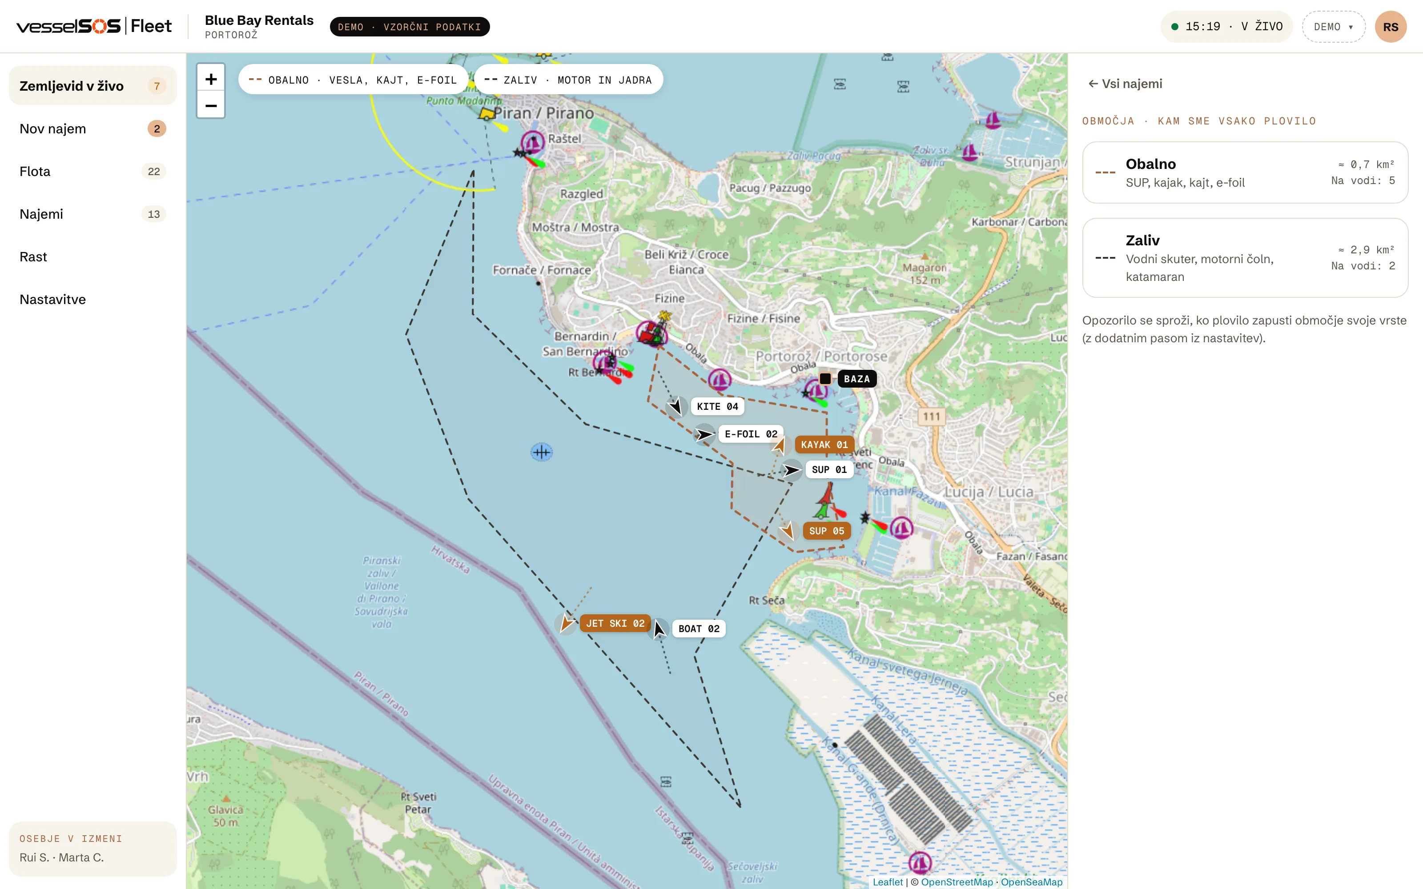The height and width of the screenshot is (889, 1423).
Task: Zoom out on the map
Action: click(210, 105)
